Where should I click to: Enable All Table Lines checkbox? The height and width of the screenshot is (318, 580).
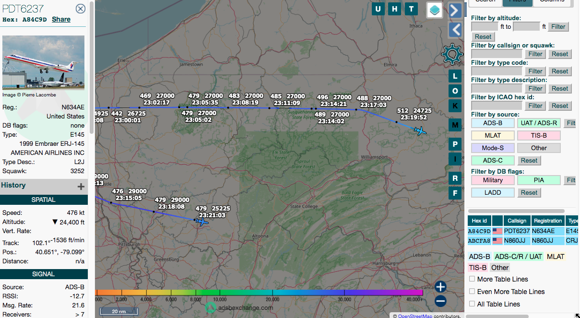(x=472, y=304)
